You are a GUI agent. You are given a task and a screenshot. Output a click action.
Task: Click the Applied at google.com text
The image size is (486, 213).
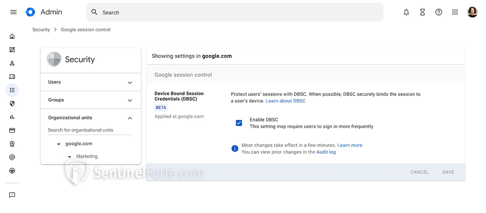click(x=179, y=117)
